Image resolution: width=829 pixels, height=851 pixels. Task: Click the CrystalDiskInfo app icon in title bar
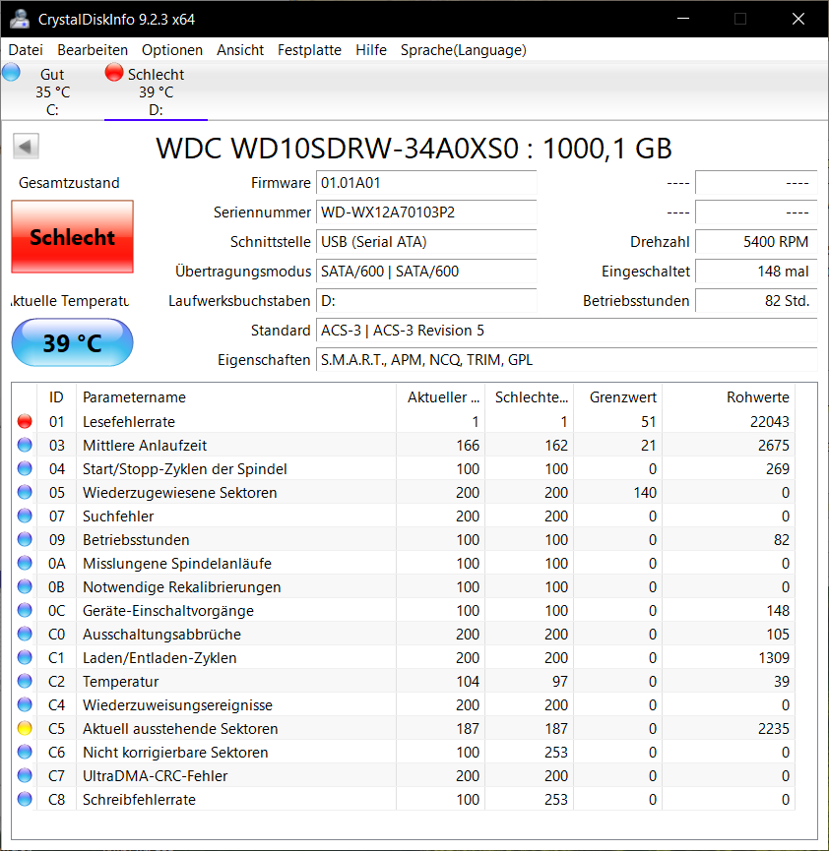(20, 19)
